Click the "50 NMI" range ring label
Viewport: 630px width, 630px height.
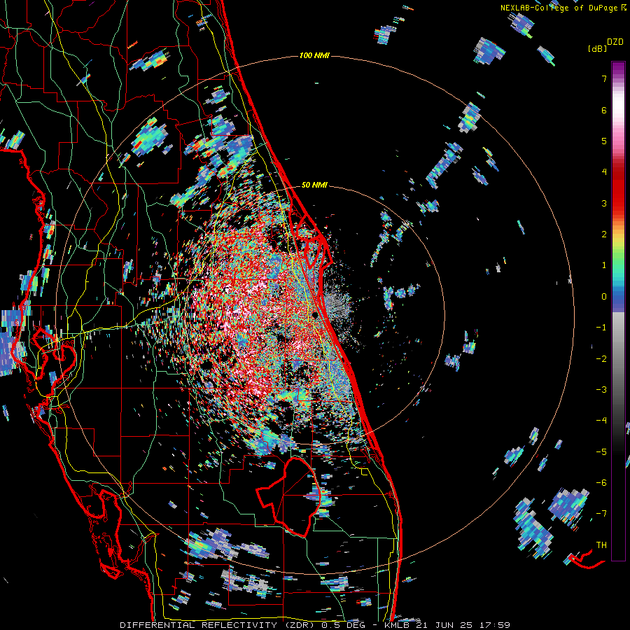tap(314, 185)
